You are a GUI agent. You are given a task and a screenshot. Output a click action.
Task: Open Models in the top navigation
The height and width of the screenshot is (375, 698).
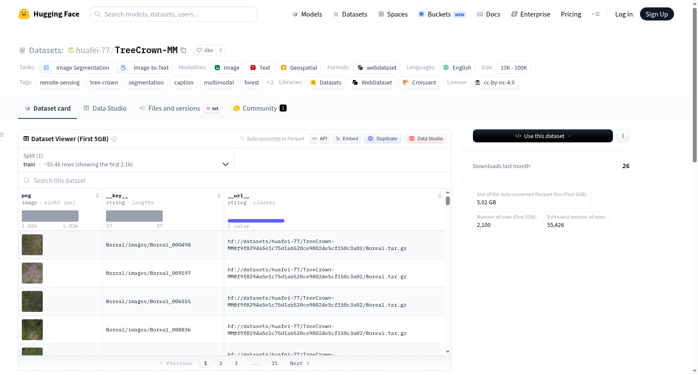(x=307, y=14)
